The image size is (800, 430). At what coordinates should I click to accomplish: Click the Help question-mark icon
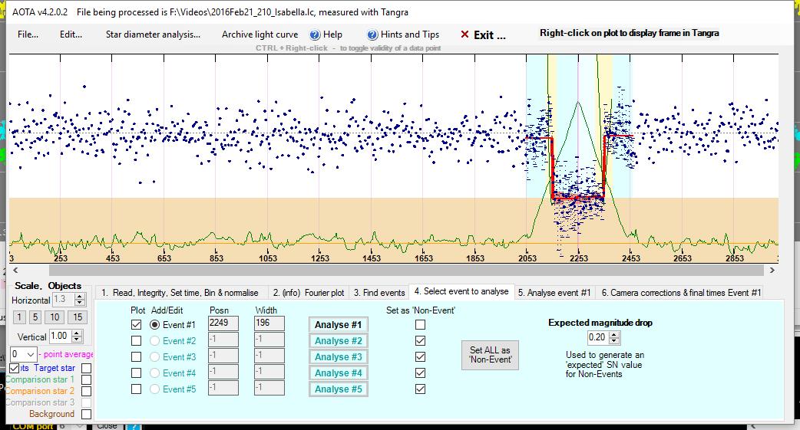pos(315,34)
